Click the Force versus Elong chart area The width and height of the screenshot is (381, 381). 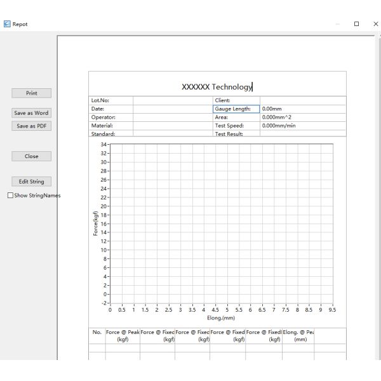click(221, 222)
